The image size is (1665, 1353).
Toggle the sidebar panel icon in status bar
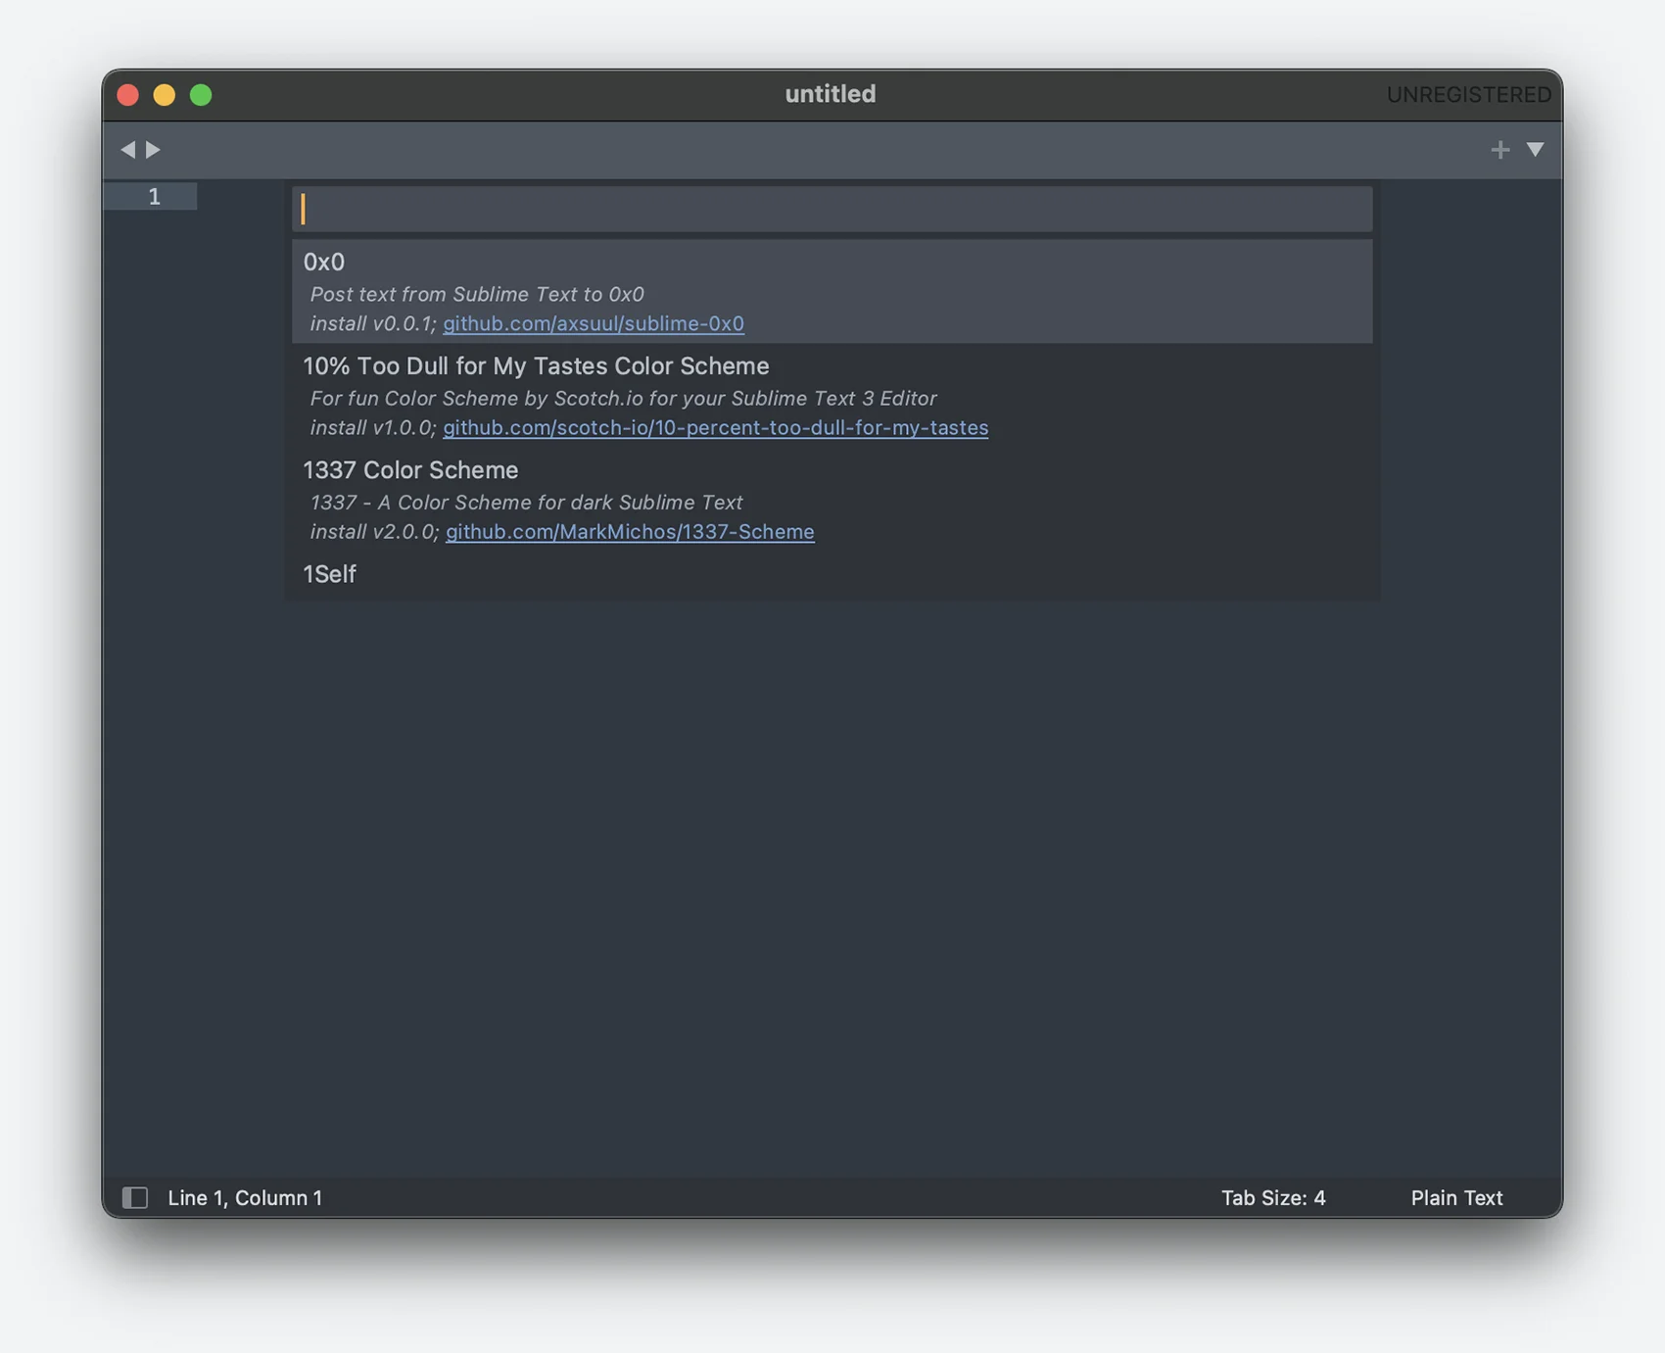pos(134,1197)
